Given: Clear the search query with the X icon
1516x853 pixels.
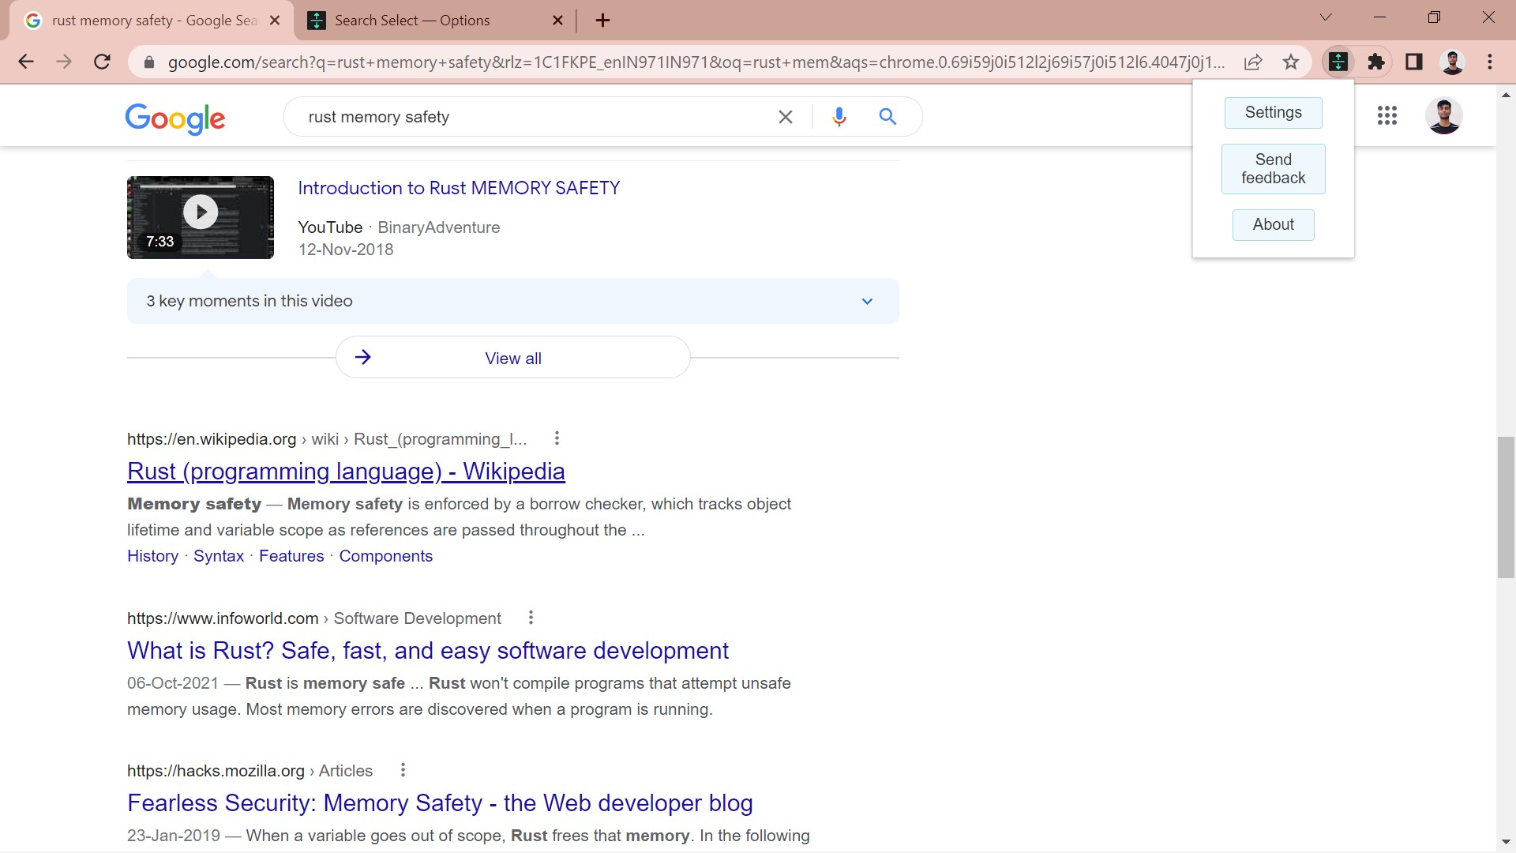Looking at the screenshot, I should [x=786, y=116].
